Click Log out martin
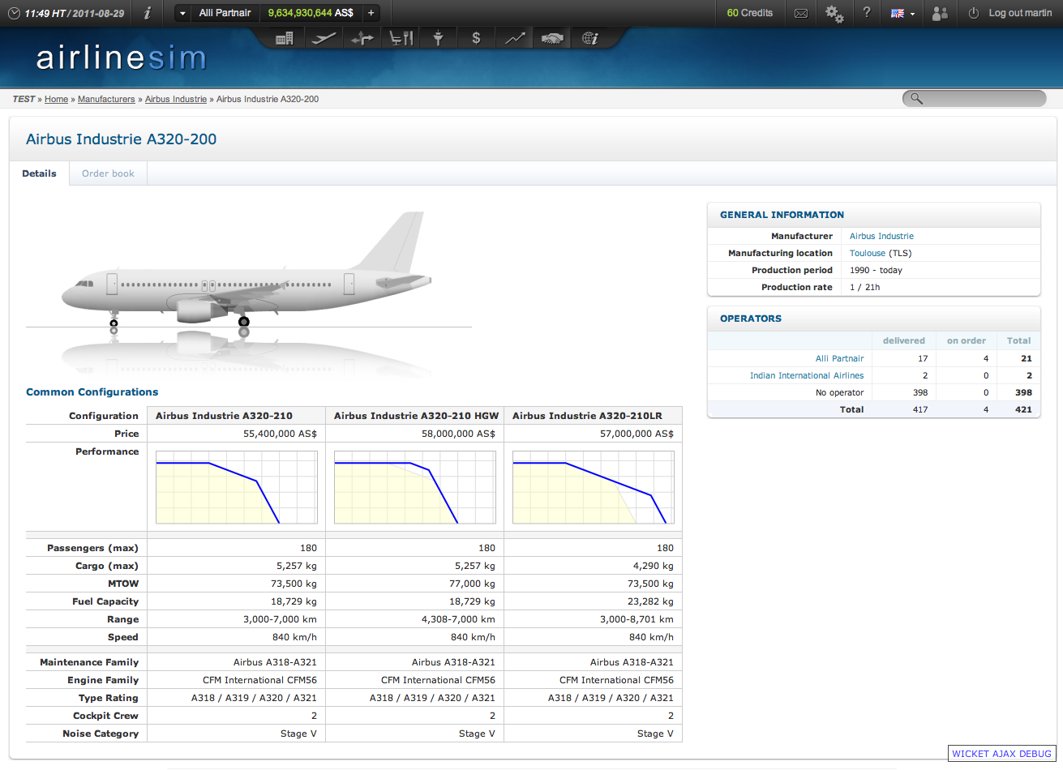1063x770 pixels. pos(1020,13)
